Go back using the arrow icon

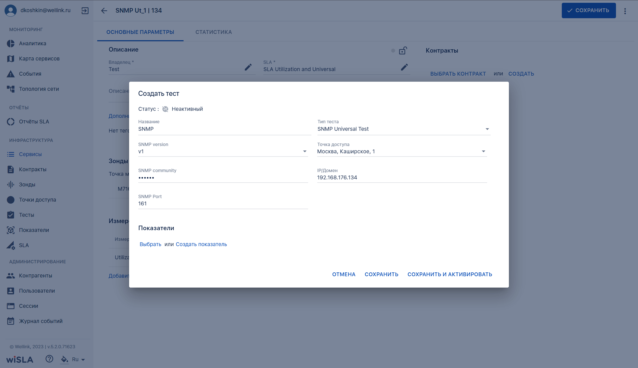(x=104, y=11)
